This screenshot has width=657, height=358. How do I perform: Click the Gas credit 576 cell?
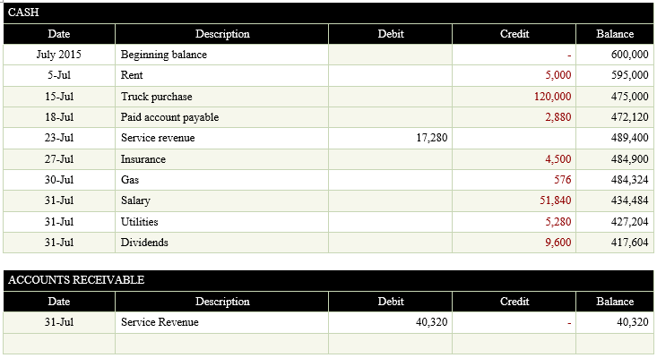click(x=514, y=180)
